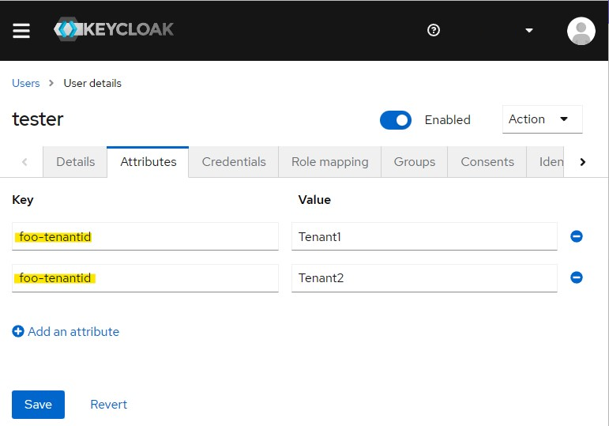
Task: Focus the Tenant1 value input field
Action: pos(424,236)
